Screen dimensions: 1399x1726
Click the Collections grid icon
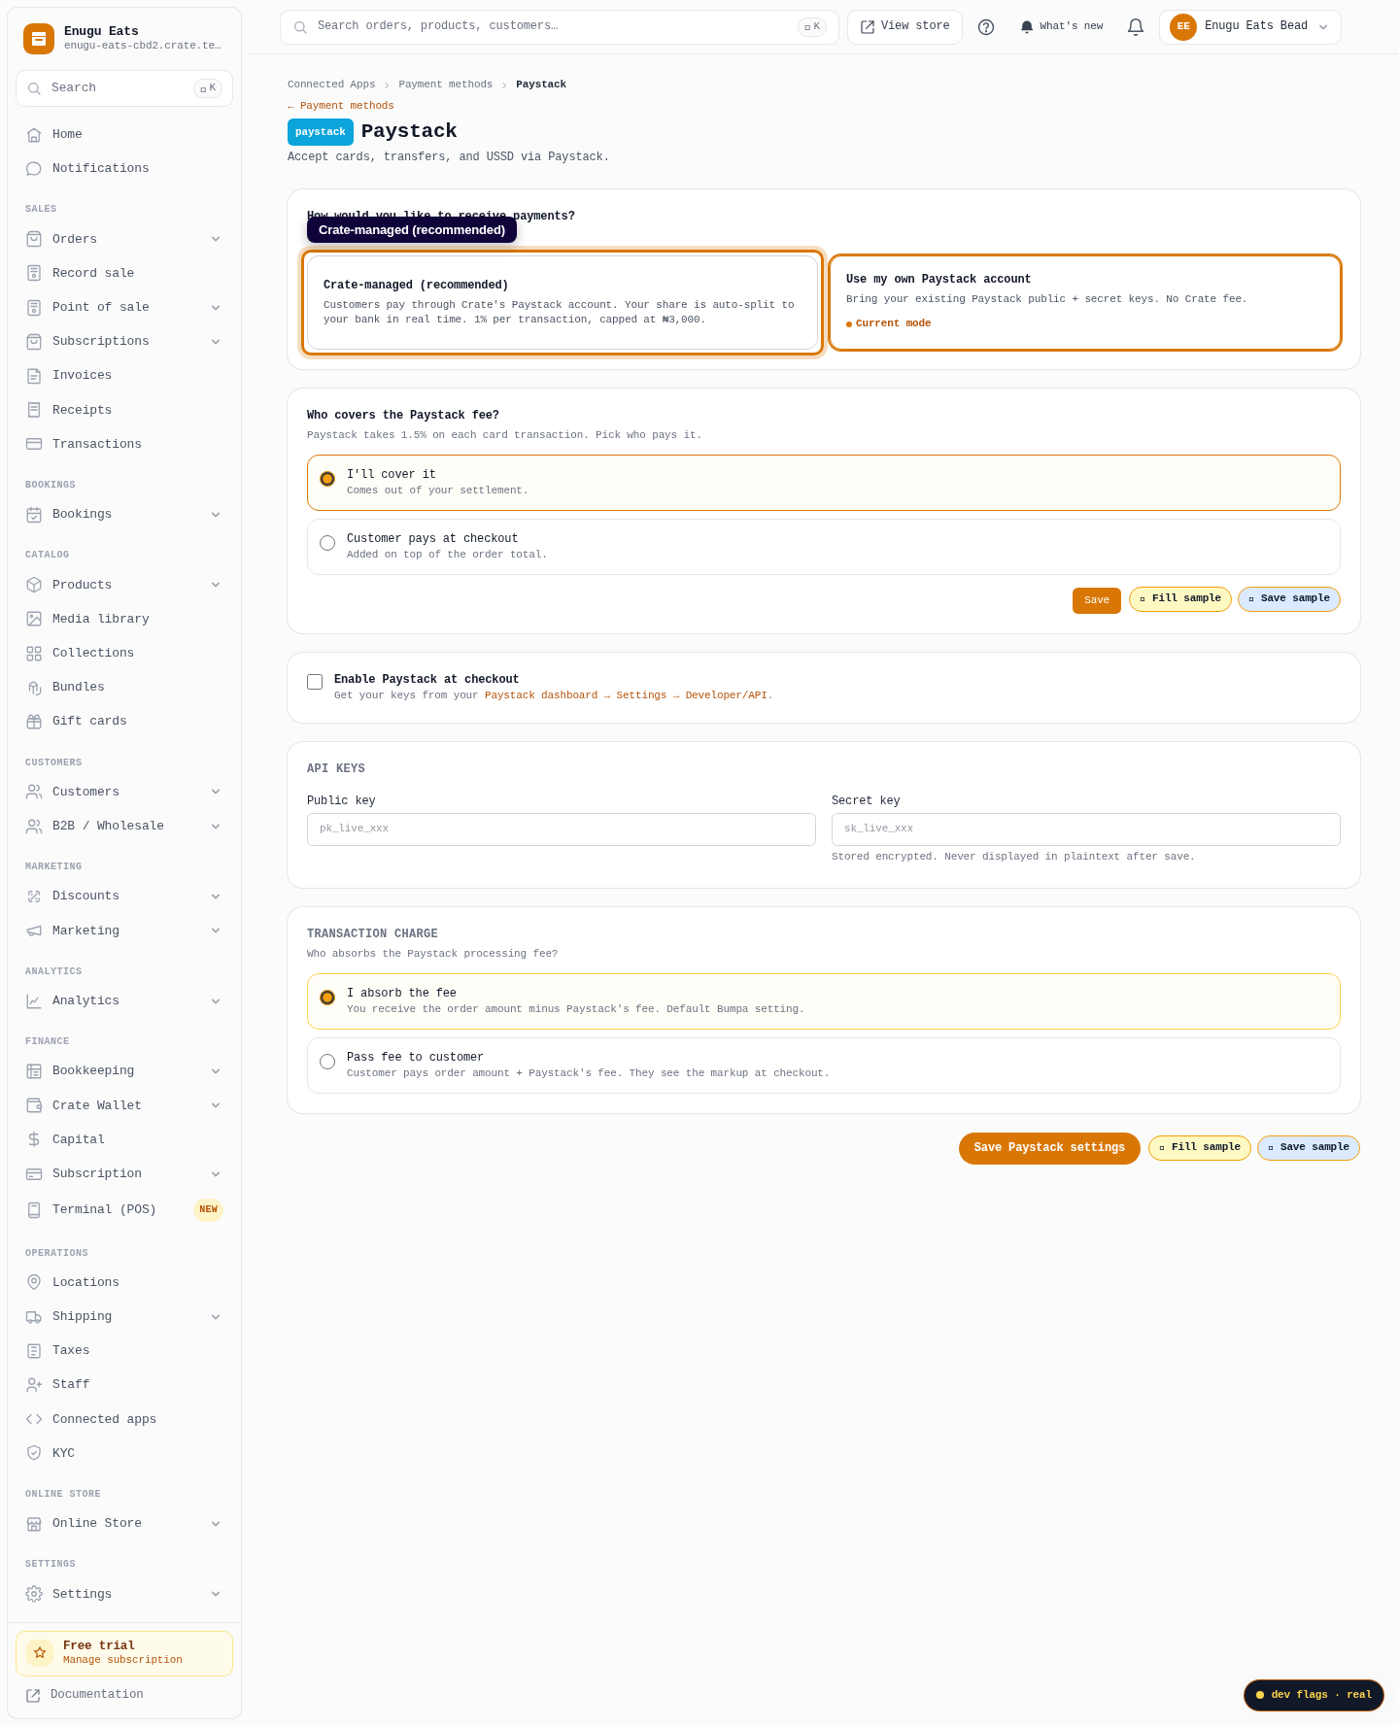coord(34,653)
